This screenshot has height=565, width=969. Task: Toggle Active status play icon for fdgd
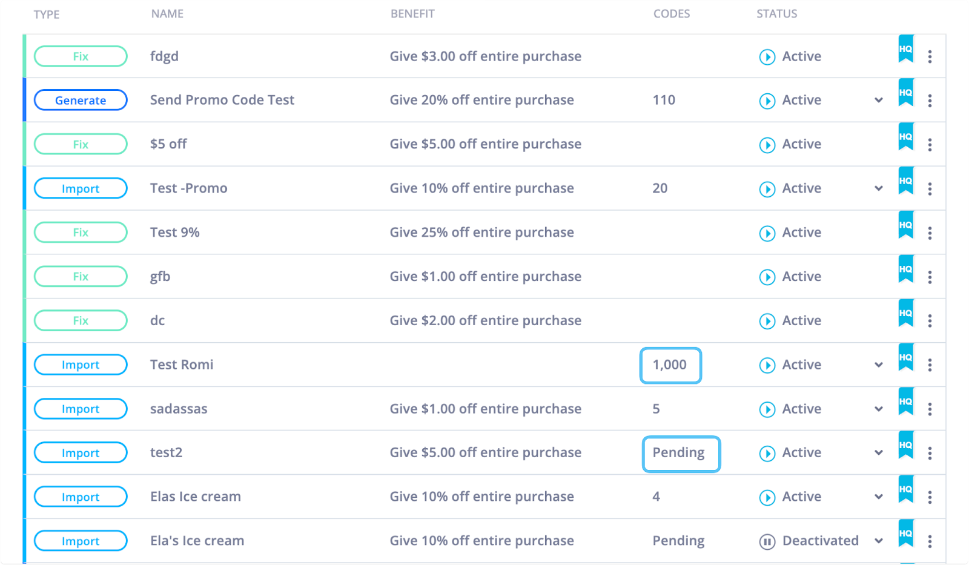pos(767,57)
